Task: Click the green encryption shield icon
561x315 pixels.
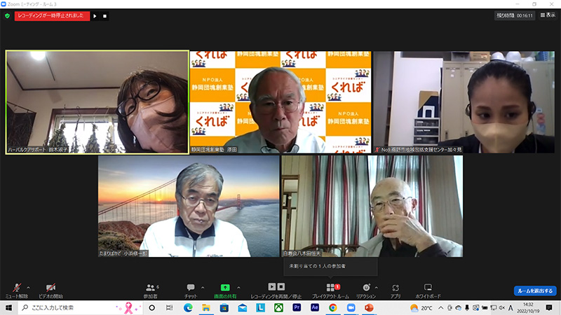Action: (x=7, y=15)
